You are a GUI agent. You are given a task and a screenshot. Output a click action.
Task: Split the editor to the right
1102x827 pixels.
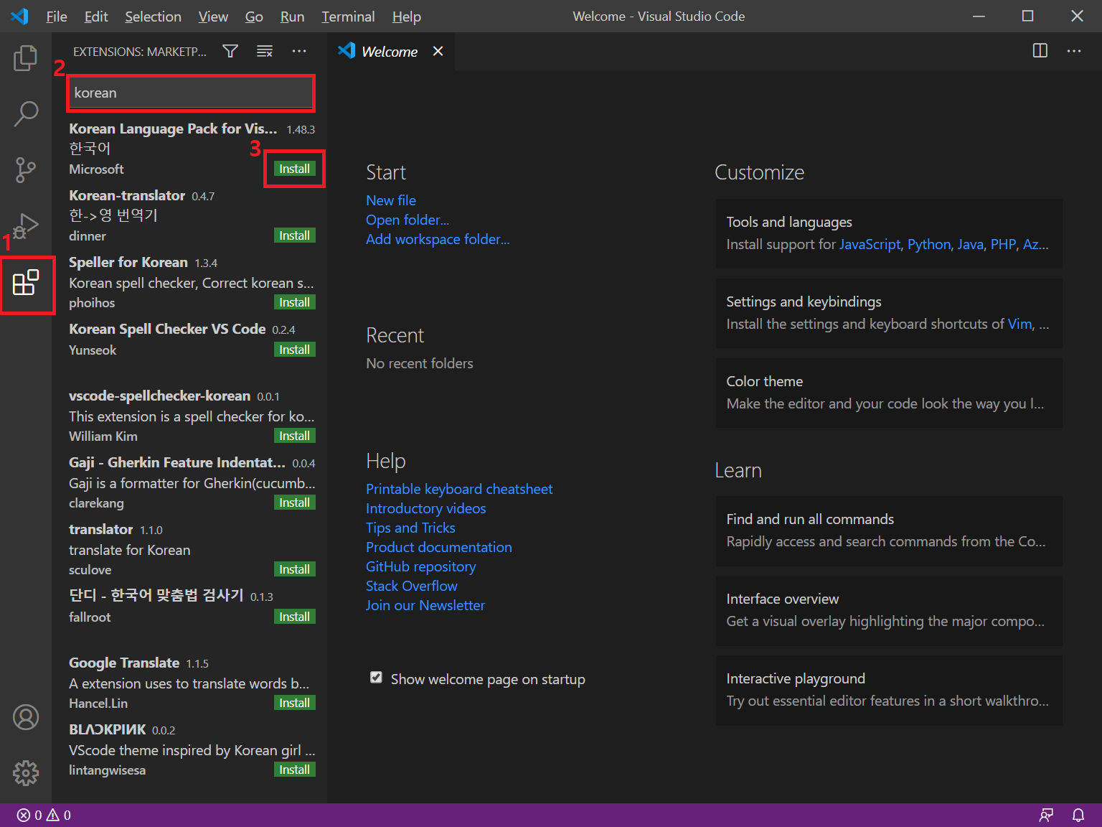tap(1040, 51)
